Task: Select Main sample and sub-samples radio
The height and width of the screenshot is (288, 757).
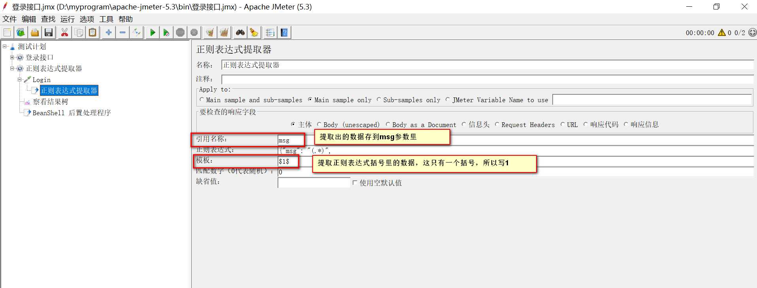Action: tap(202, 100)
